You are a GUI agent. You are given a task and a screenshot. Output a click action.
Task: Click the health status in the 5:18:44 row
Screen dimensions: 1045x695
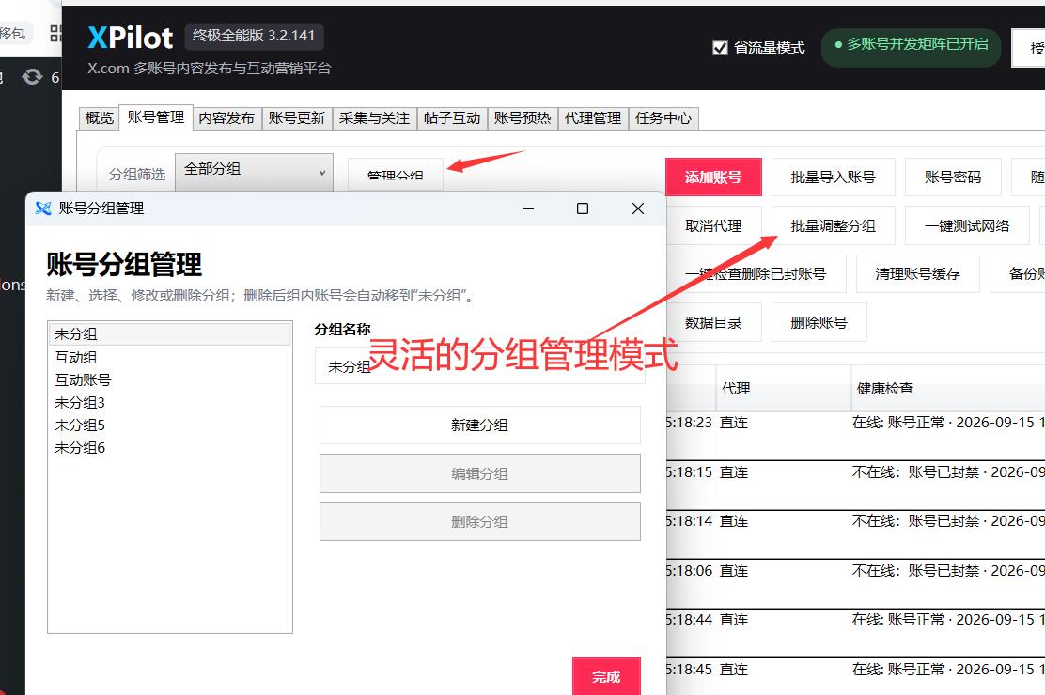(x=948, y=620)
